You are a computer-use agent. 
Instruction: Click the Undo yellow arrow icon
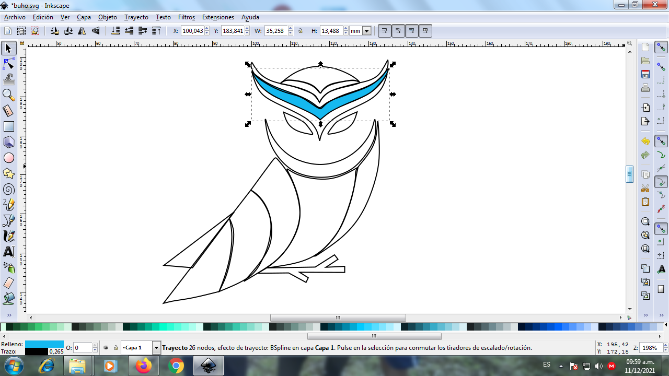click(x=645, y=142)
